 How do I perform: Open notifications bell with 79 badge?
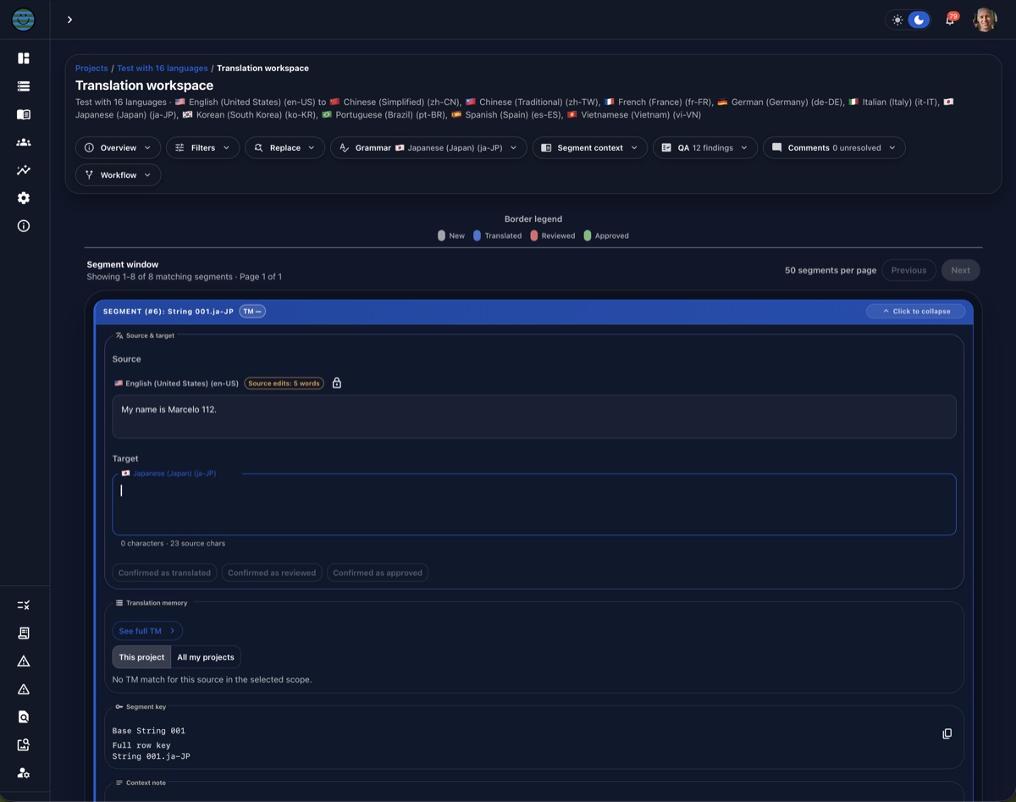coord(950,19)
